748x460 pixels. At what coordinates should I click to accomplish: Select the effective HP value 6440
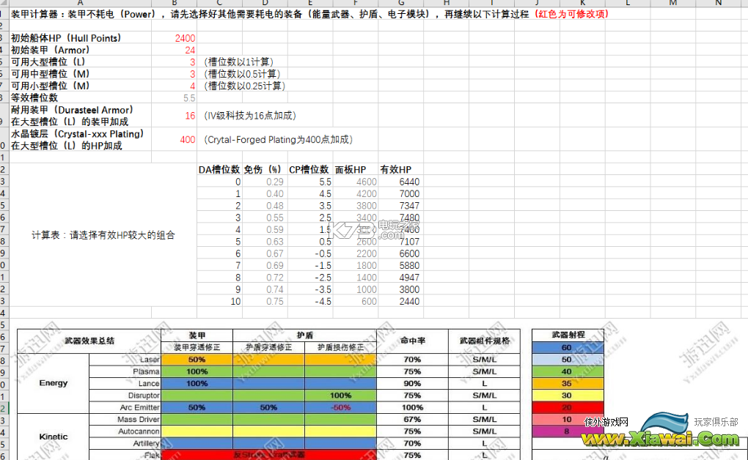tap(409, 182)
